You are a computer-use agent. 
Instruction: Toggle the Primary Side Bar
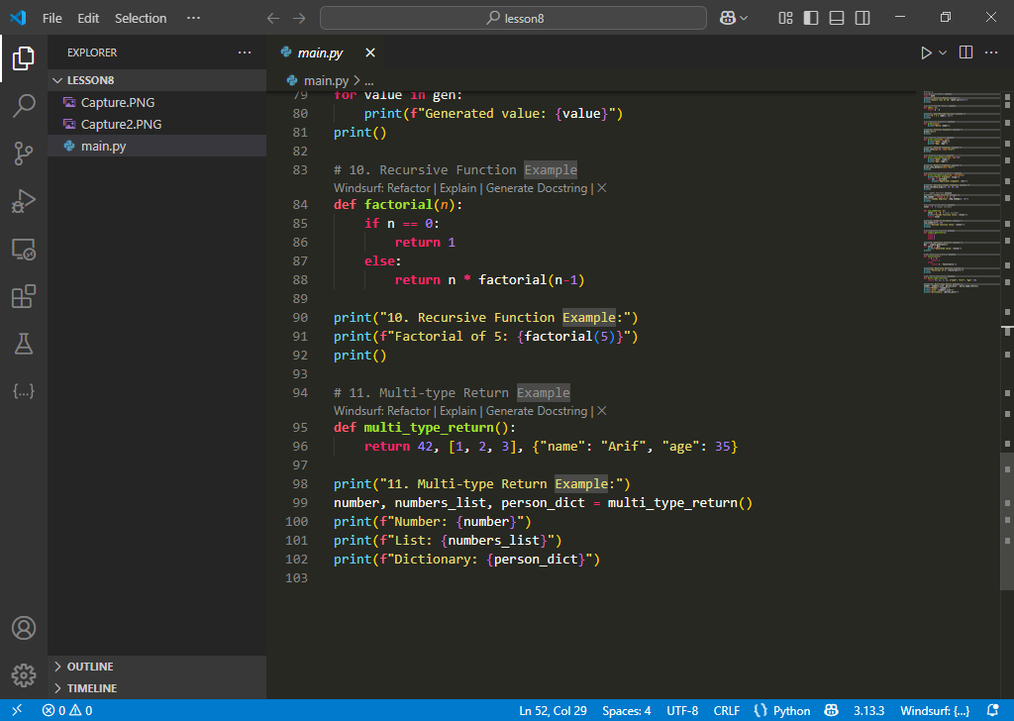811,18
